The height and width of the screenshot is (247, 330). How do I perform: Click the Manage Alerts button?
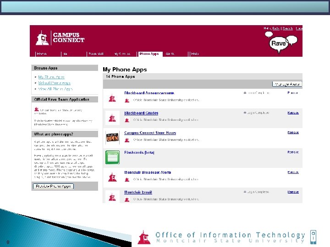[x=287, y=84]
